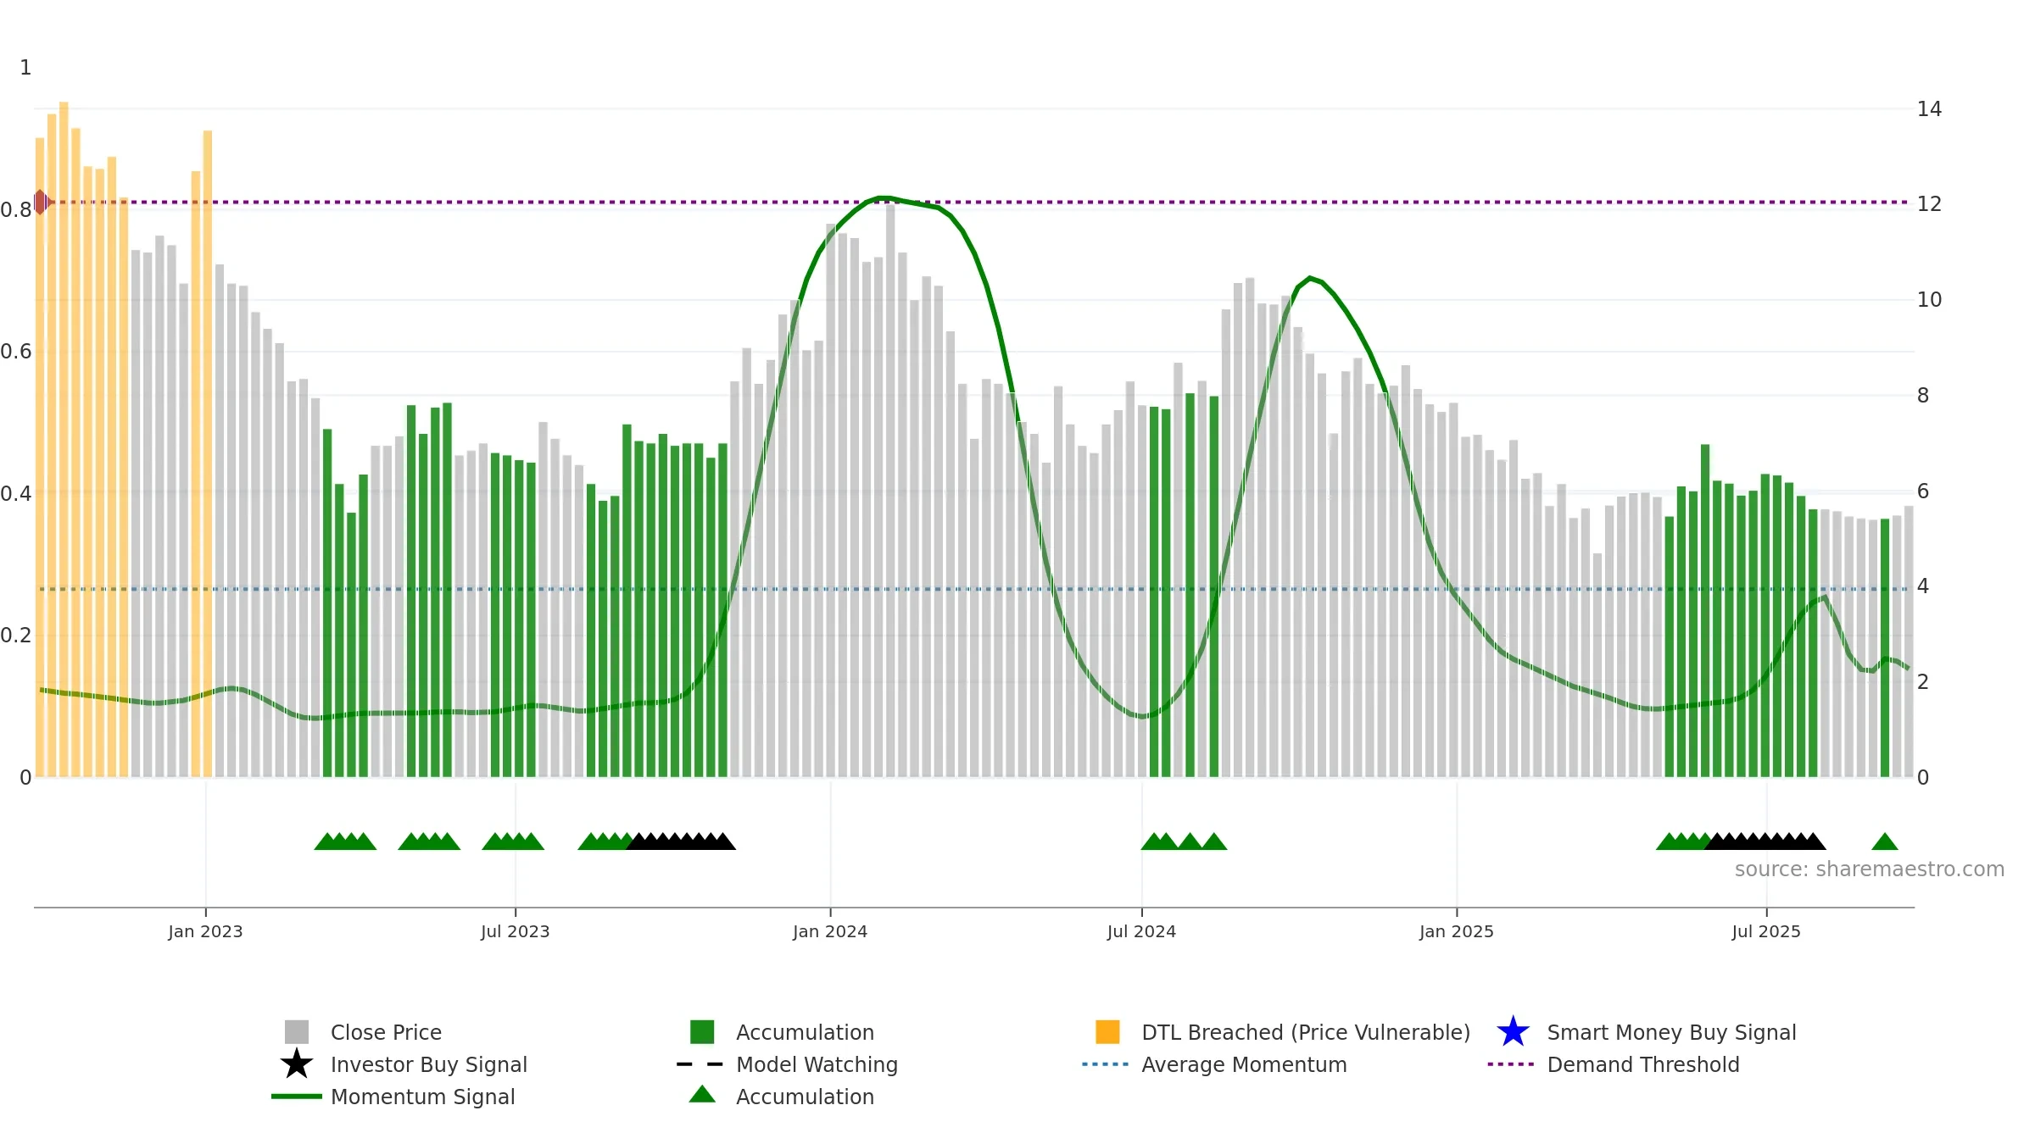Click the Jan 2024 axis label
2035x1144 pixels.
[830, 932]
